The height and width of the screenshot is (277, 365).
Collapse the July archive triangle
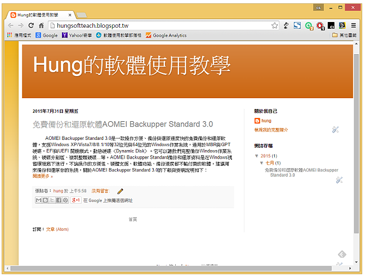click(262, 163)
